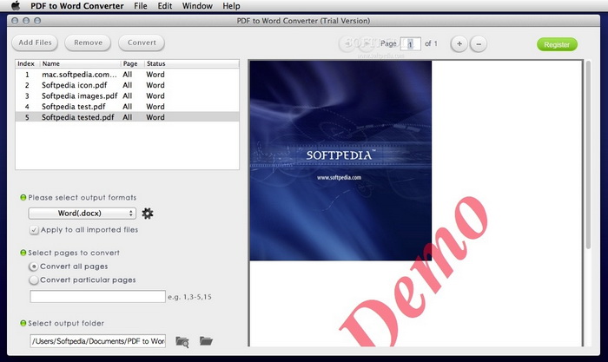
Task: Open the File menu
Action: (141, 6)
